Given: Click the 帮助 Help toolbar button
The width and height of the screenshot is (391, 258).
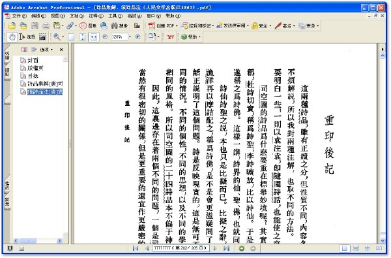Looking at the screenshot, I should click(x=191, y=37).
